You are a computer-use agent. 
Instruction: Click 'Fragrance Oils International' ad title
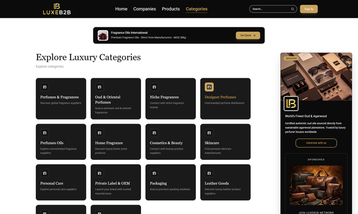pos(129,33)
